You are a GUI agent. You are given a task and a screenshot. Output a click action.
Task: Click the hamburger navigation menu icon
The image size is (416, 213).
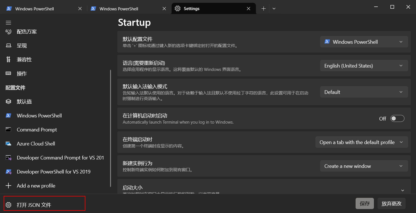pos(8,23)
